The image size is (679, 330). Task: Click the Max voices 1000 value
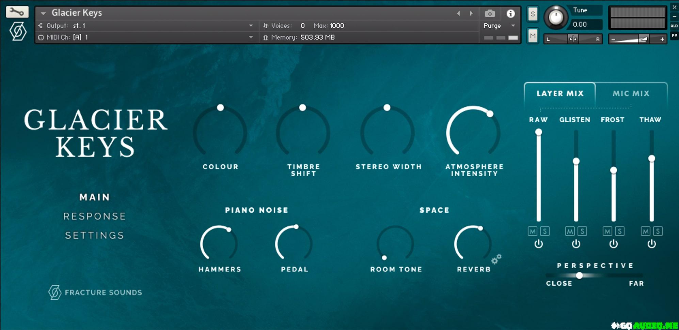(337, 26)
